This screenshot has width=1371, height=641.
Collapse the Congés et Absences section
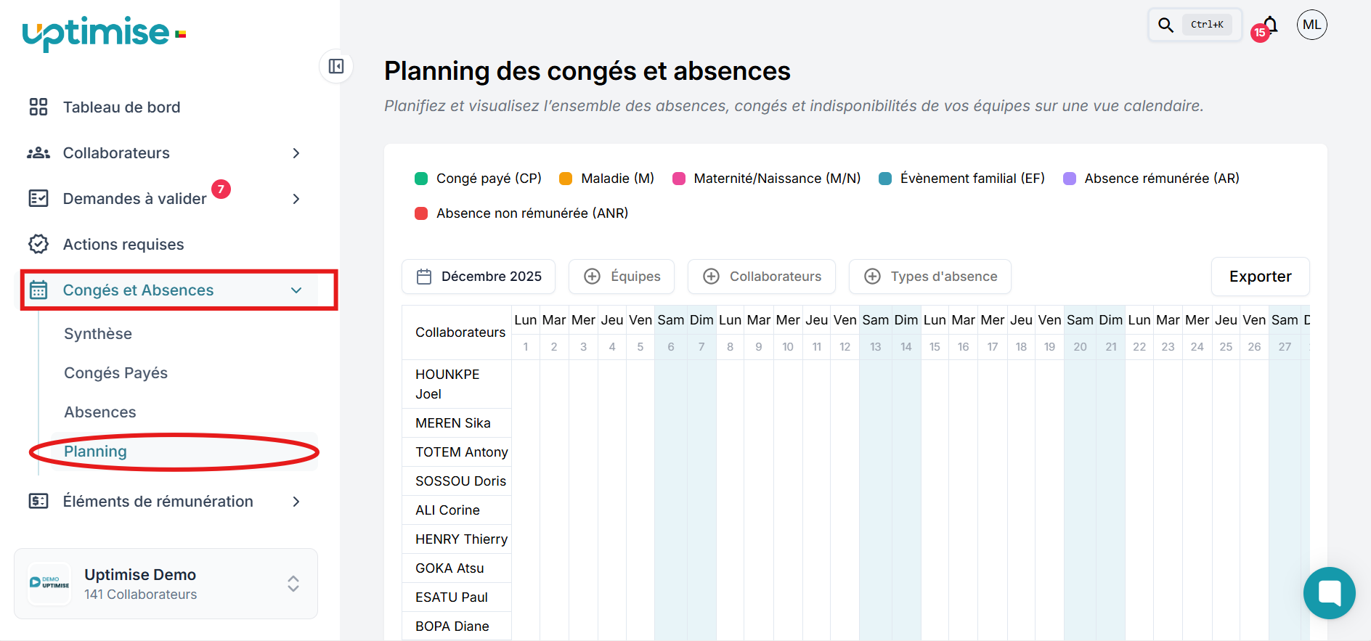(296, 290)
